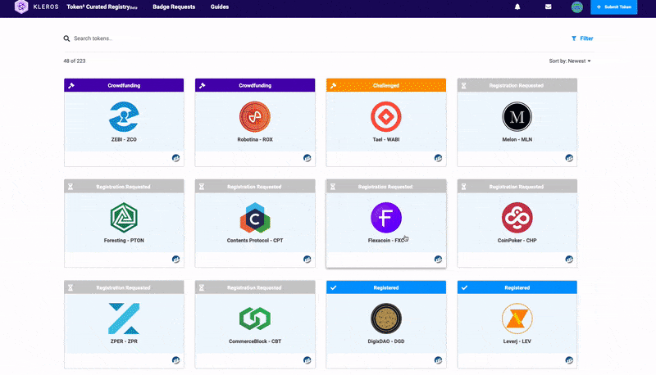Click the CommerceBlock - CBT token logo
Viewport: 656px width, 375px height.
pyautogui.click(x=255, y=319)
